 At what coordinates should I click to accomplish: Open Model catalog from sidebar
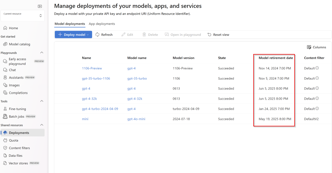click(19, 44)
